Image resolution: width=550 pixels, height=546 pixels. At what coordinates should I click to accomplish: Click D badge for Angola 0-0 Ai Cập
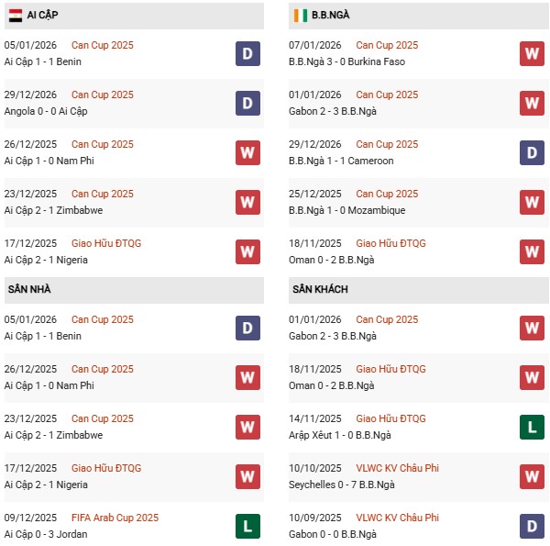click(x=247, y=103)
